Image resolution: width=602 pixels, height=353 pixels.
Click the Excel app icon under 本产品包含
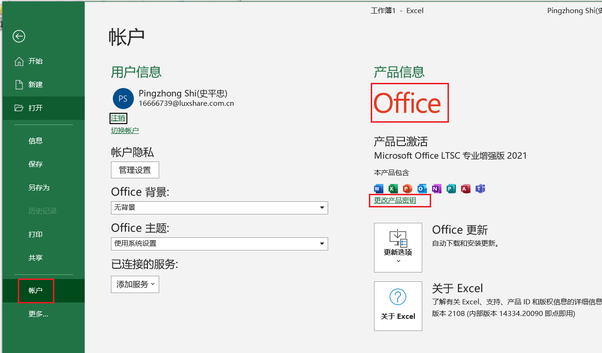pyautogui.click(x=393, y=189)
